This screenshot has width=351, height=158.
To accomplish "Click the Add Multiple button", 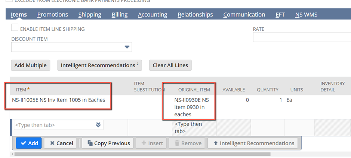I will point(30,65).
